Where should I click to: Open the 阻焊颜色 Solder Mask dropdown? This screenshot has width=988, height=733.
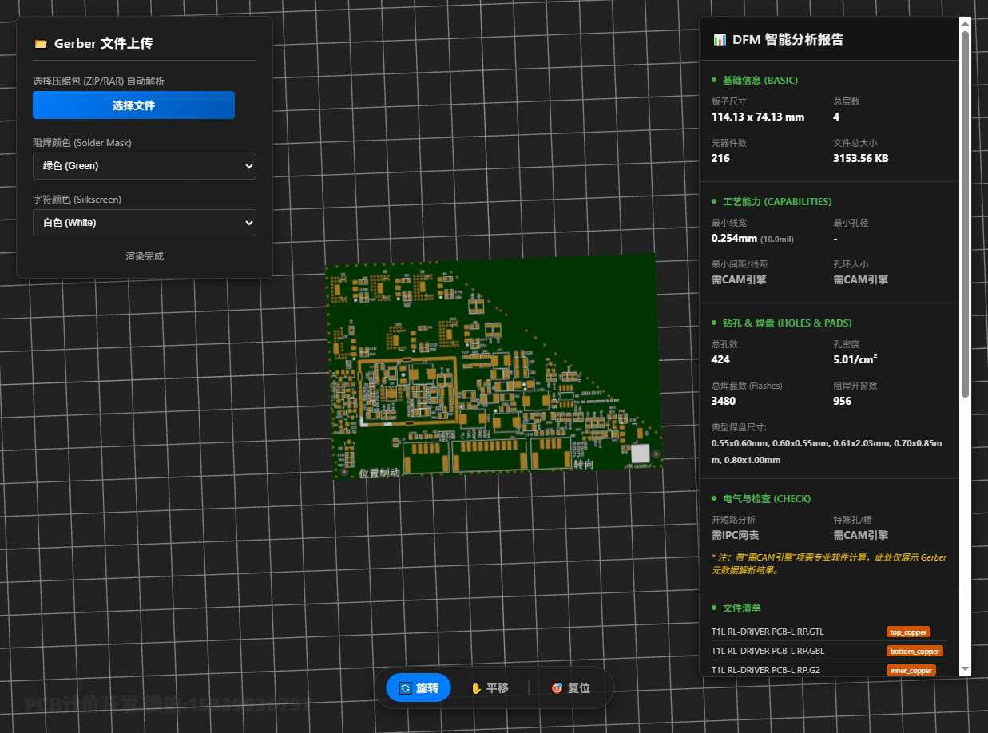point(145,166)
